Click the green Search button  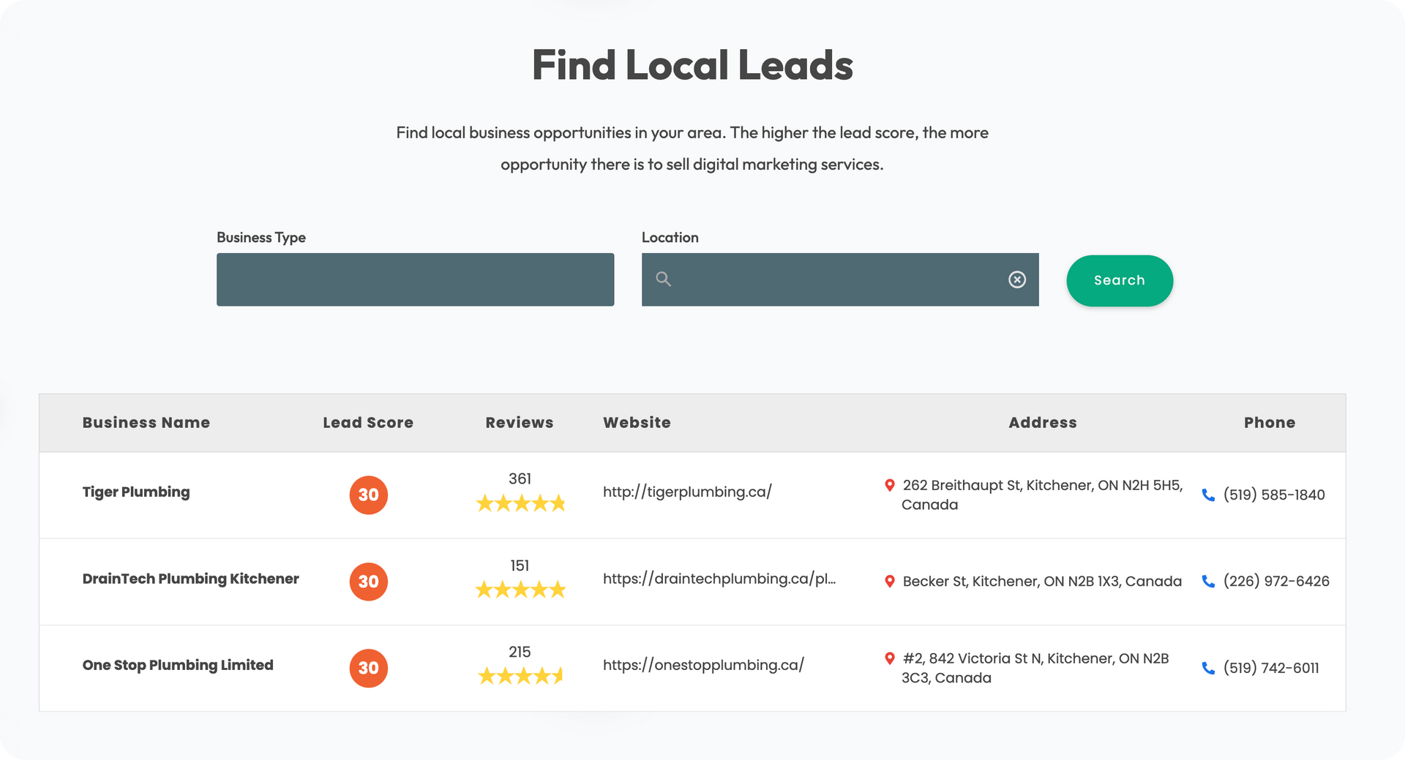[1119, 280]
